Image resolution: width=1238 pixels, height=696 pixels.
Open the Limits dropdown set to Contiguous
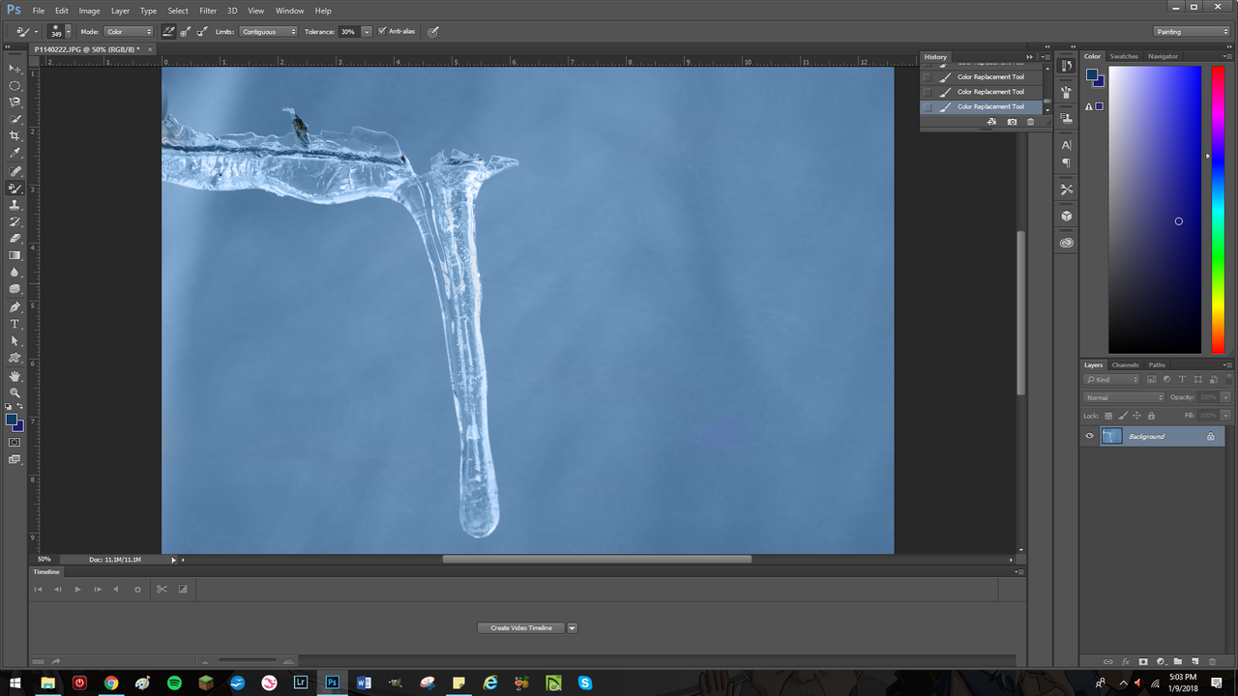tap(268, 32)
